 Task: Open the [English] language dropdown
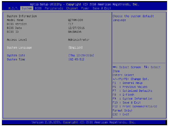coord(76,48)
